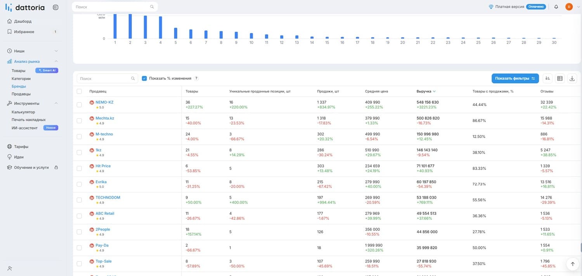Image resolution: width=582 pixels, height=276 pixels.
Task: Click the magnifier in the table search field
Action: click(x=133, y=79)
